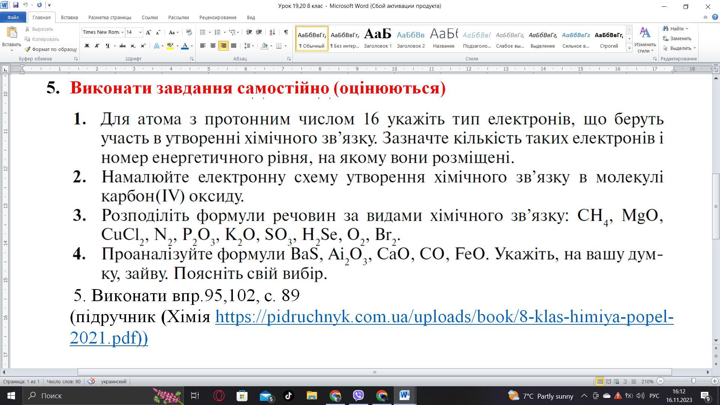Expand the styles gallery
This screenshot has width=720, height=405.
(x=630, y=48)
